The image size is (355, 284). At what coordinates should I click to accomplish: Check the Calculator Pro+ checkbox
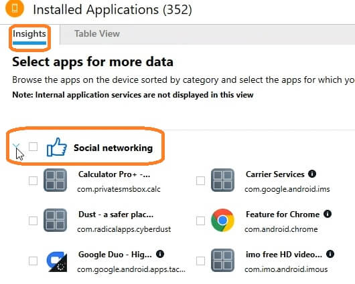pos(33,180)
